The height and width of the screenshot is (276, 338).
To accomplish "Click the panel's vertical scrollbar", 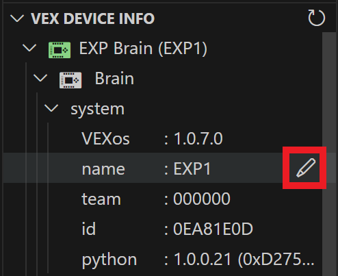I will pos(329,154).
